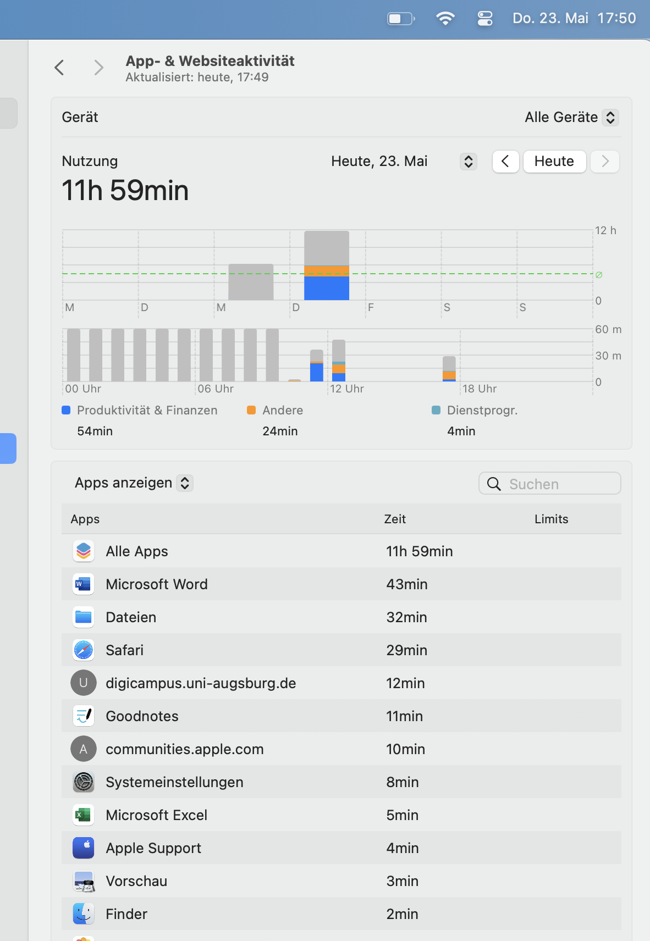This screenshot has height=941, width=650.
Task: Click the Microsoft Word app icon
Action: point(84,584)
